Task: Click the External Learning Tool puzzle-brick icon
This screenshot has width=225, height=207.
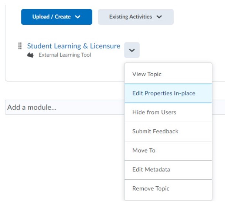Action: (30, 55)
